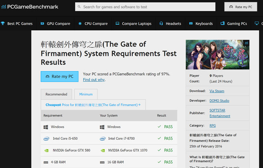Click RAM icon beside 16 GB RAM
Image resolution: width=263 pixels, height=168 pixels.
pyautogui.click(x=102, y=162)
